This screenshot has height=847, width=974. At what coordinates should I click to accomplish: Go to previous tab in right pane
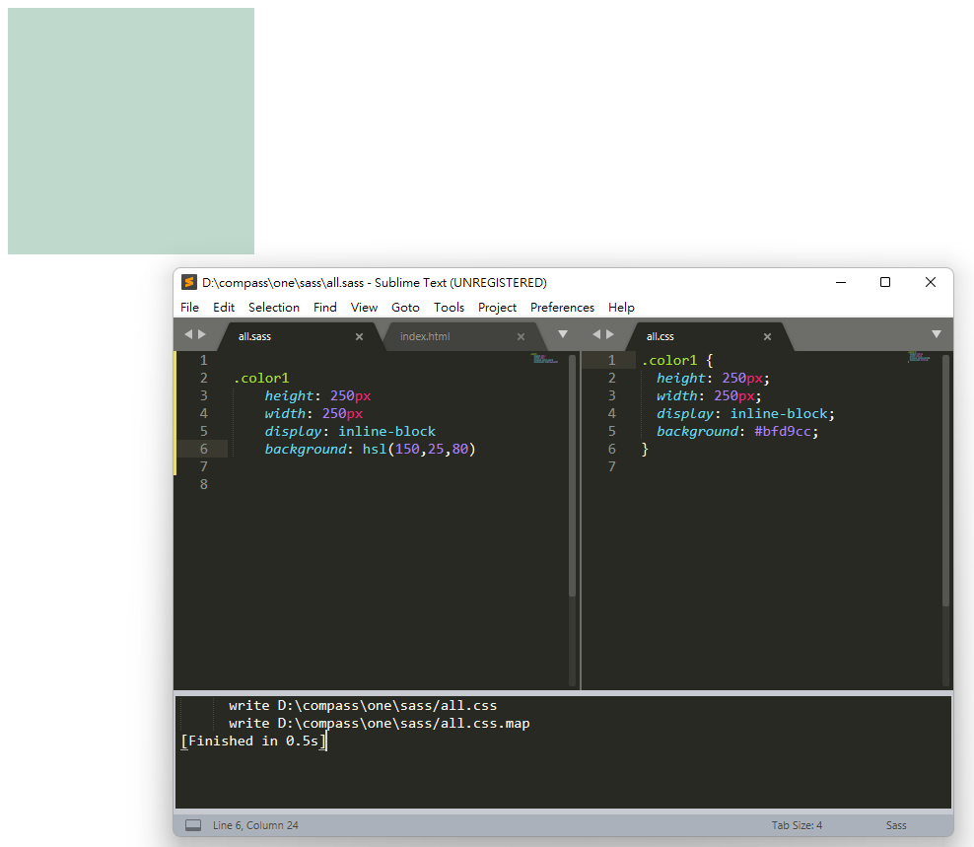[596, 334]
